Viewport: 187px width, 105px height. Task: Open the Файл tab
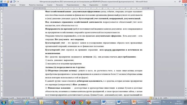[x=4, y=5]
